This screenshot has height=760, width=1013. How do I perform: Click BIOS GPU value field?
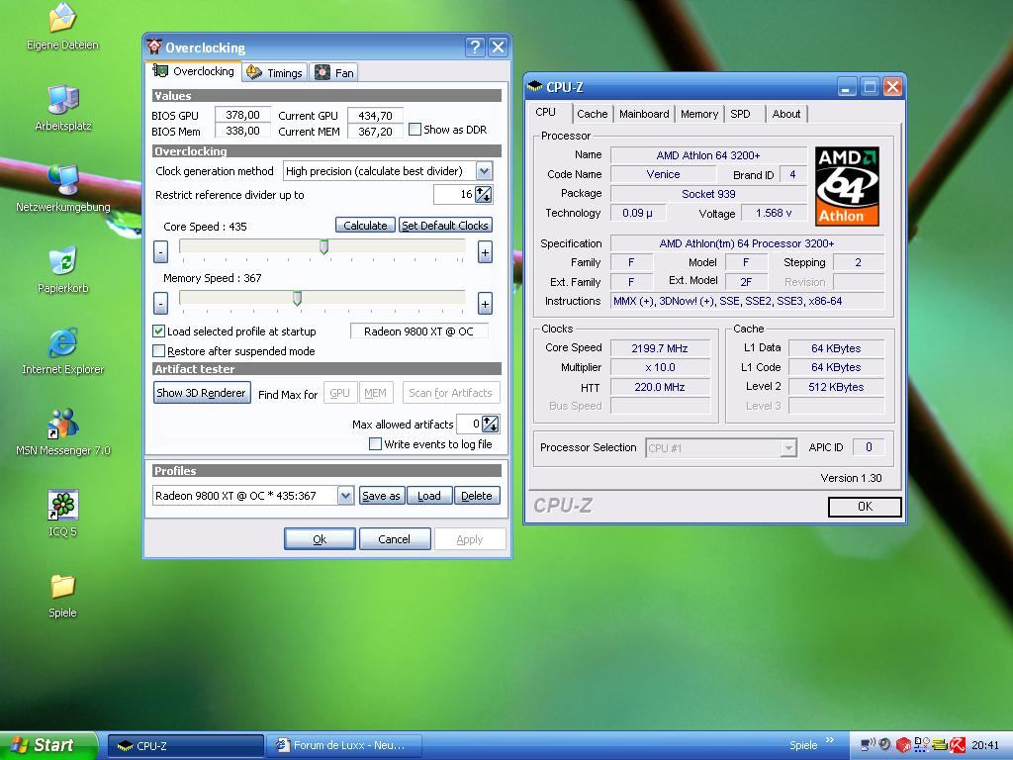(242, 115)
